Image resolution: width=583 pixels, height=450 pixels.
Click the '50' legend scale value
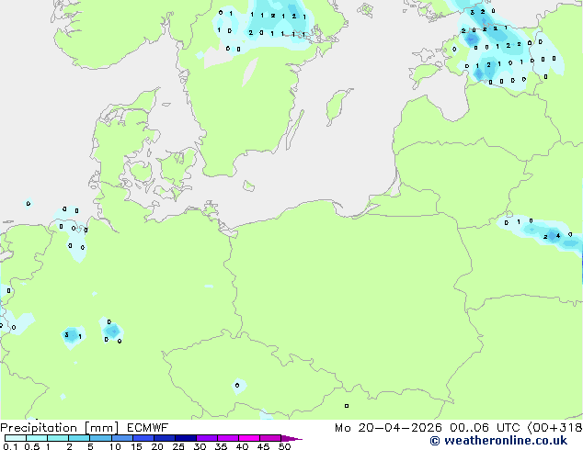point(285,446)
